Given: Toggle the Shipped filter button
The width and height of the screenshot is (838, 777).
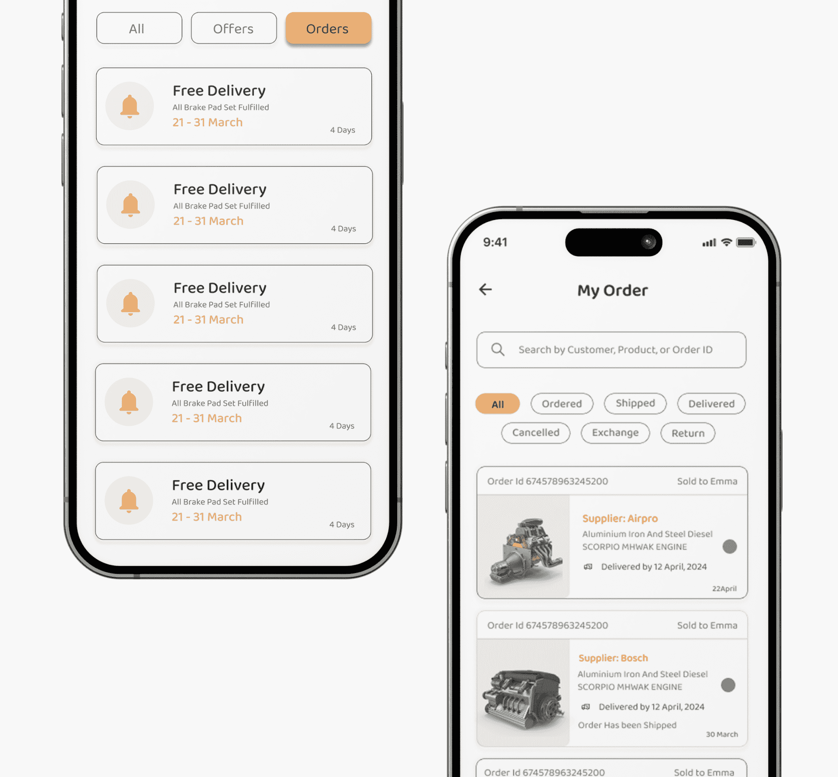Looking at the screenshot, I should [634, 402].
